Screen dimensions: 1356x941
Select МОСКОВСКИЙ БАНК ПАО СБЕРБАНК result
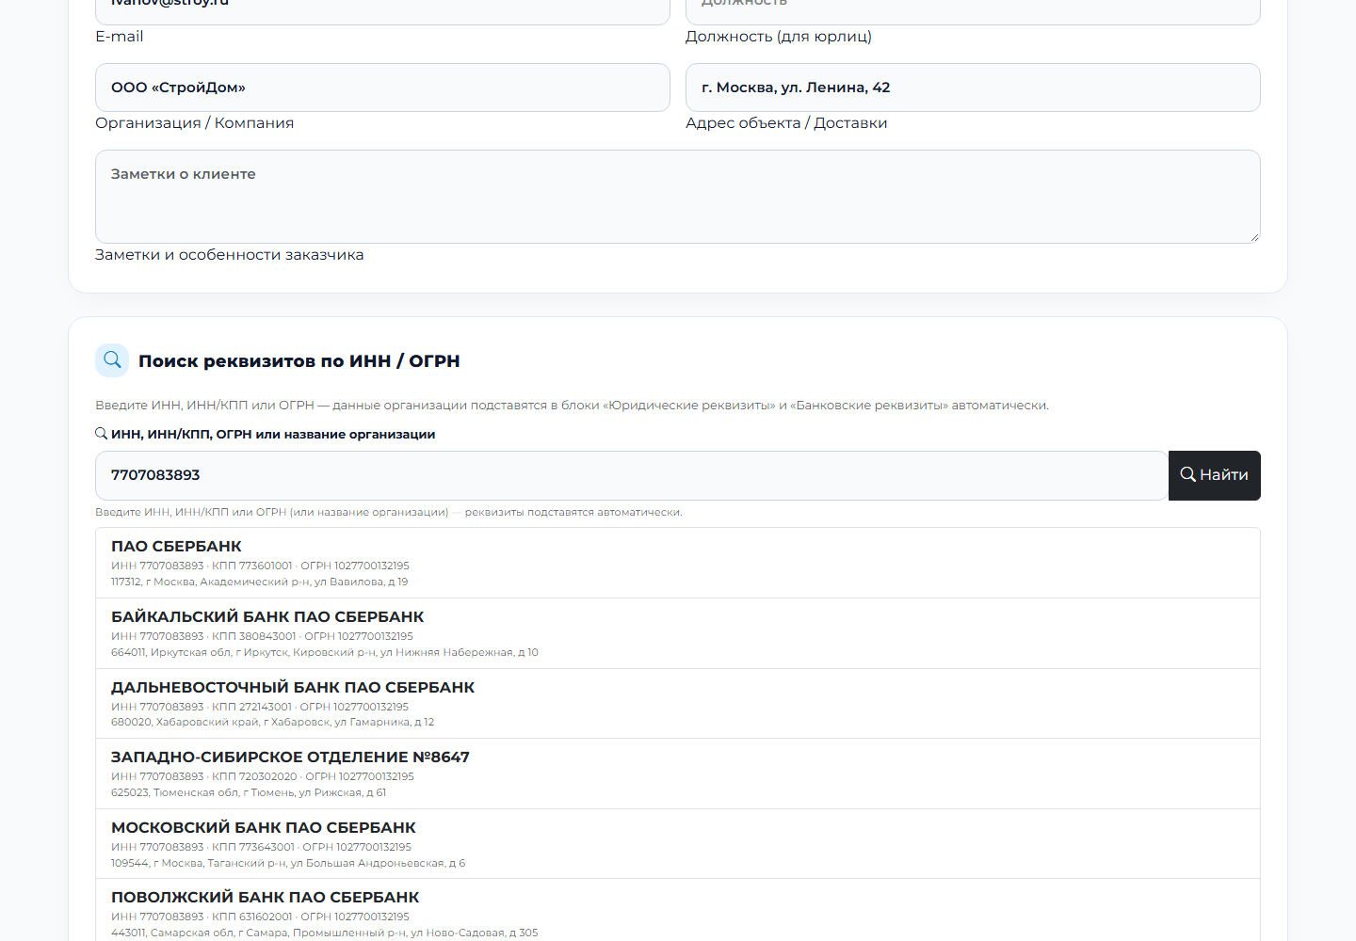pos(678,844)
